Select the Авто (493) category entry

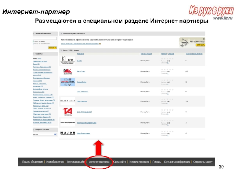pyautogui.click(x=37, y=58)
